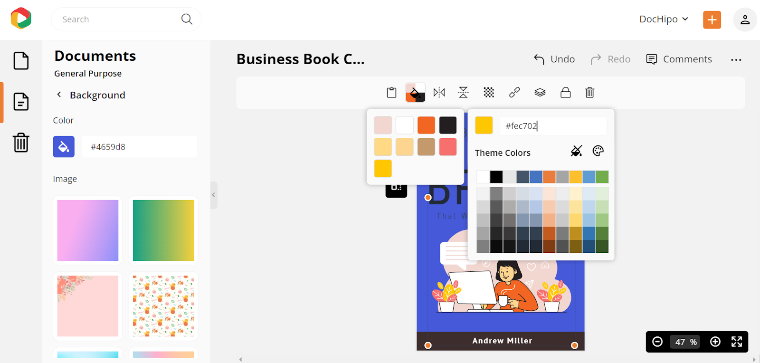Fit canvas to screen icon

tap(737, 342)
